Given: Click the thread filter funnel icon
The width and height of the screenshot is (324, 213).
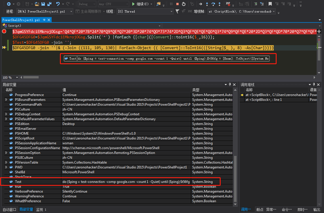Looking at the screenshot, I should pyautogui.click(x=177, y=11).
